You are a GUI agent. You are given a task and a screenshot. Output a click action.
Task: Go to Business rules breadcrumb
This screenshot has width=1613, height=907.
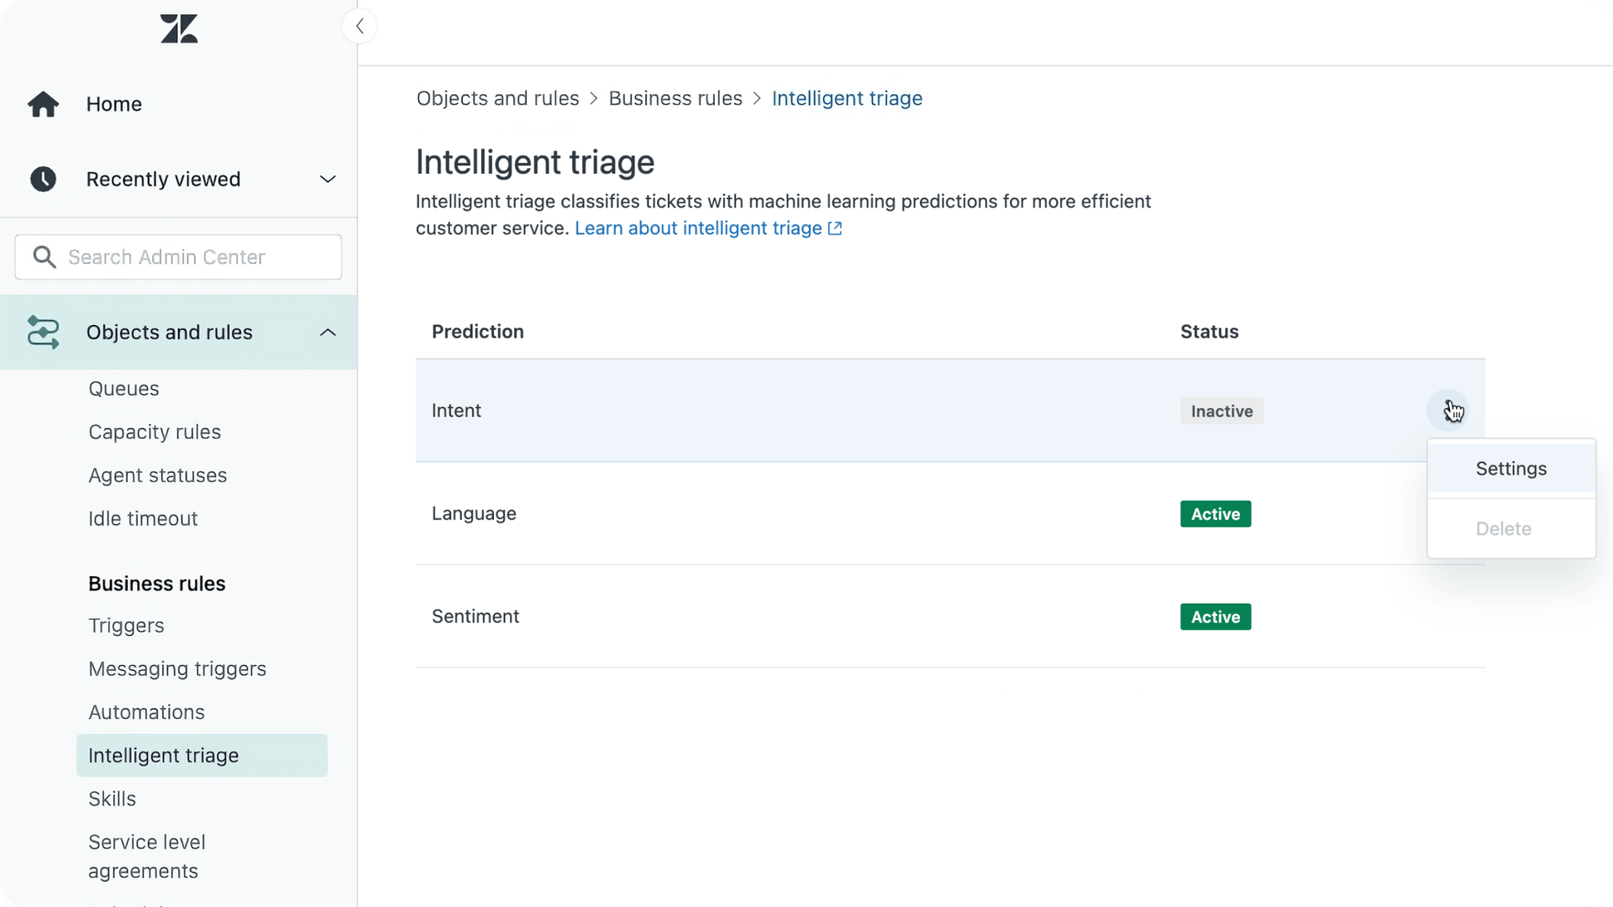click(675, 98)
